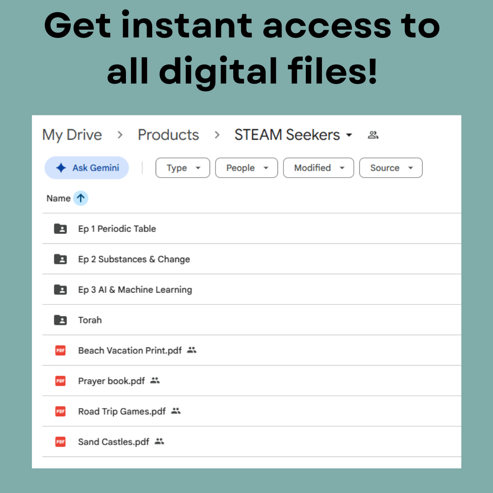Select the 'Ep 3 AI & Machine Learning' name
The image size is (493, 493).
135,289
